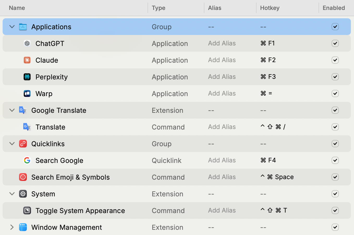Click the Window Management icon
This screenshot has height=235, width=354.
pyautogui.click(x=23, y=227)
